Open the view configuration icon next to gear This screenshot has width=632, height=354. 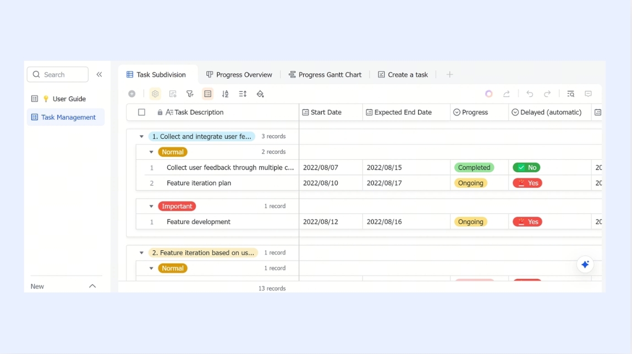[x=173, y=94]
